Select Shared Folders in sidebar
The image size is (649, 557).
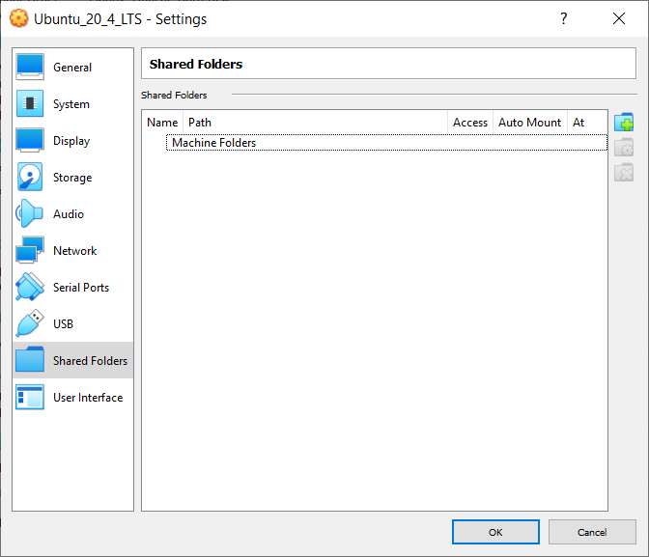[72, 360]
